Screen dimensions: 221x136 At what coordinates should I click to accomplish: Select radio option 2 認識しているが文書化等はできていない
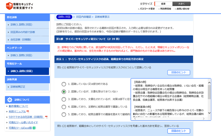pos(64,92)
